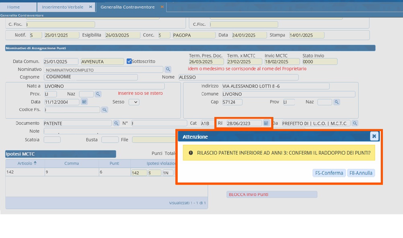Click the Stampa field 14/01/2025
Screen dimensions: 403x238
306,35
